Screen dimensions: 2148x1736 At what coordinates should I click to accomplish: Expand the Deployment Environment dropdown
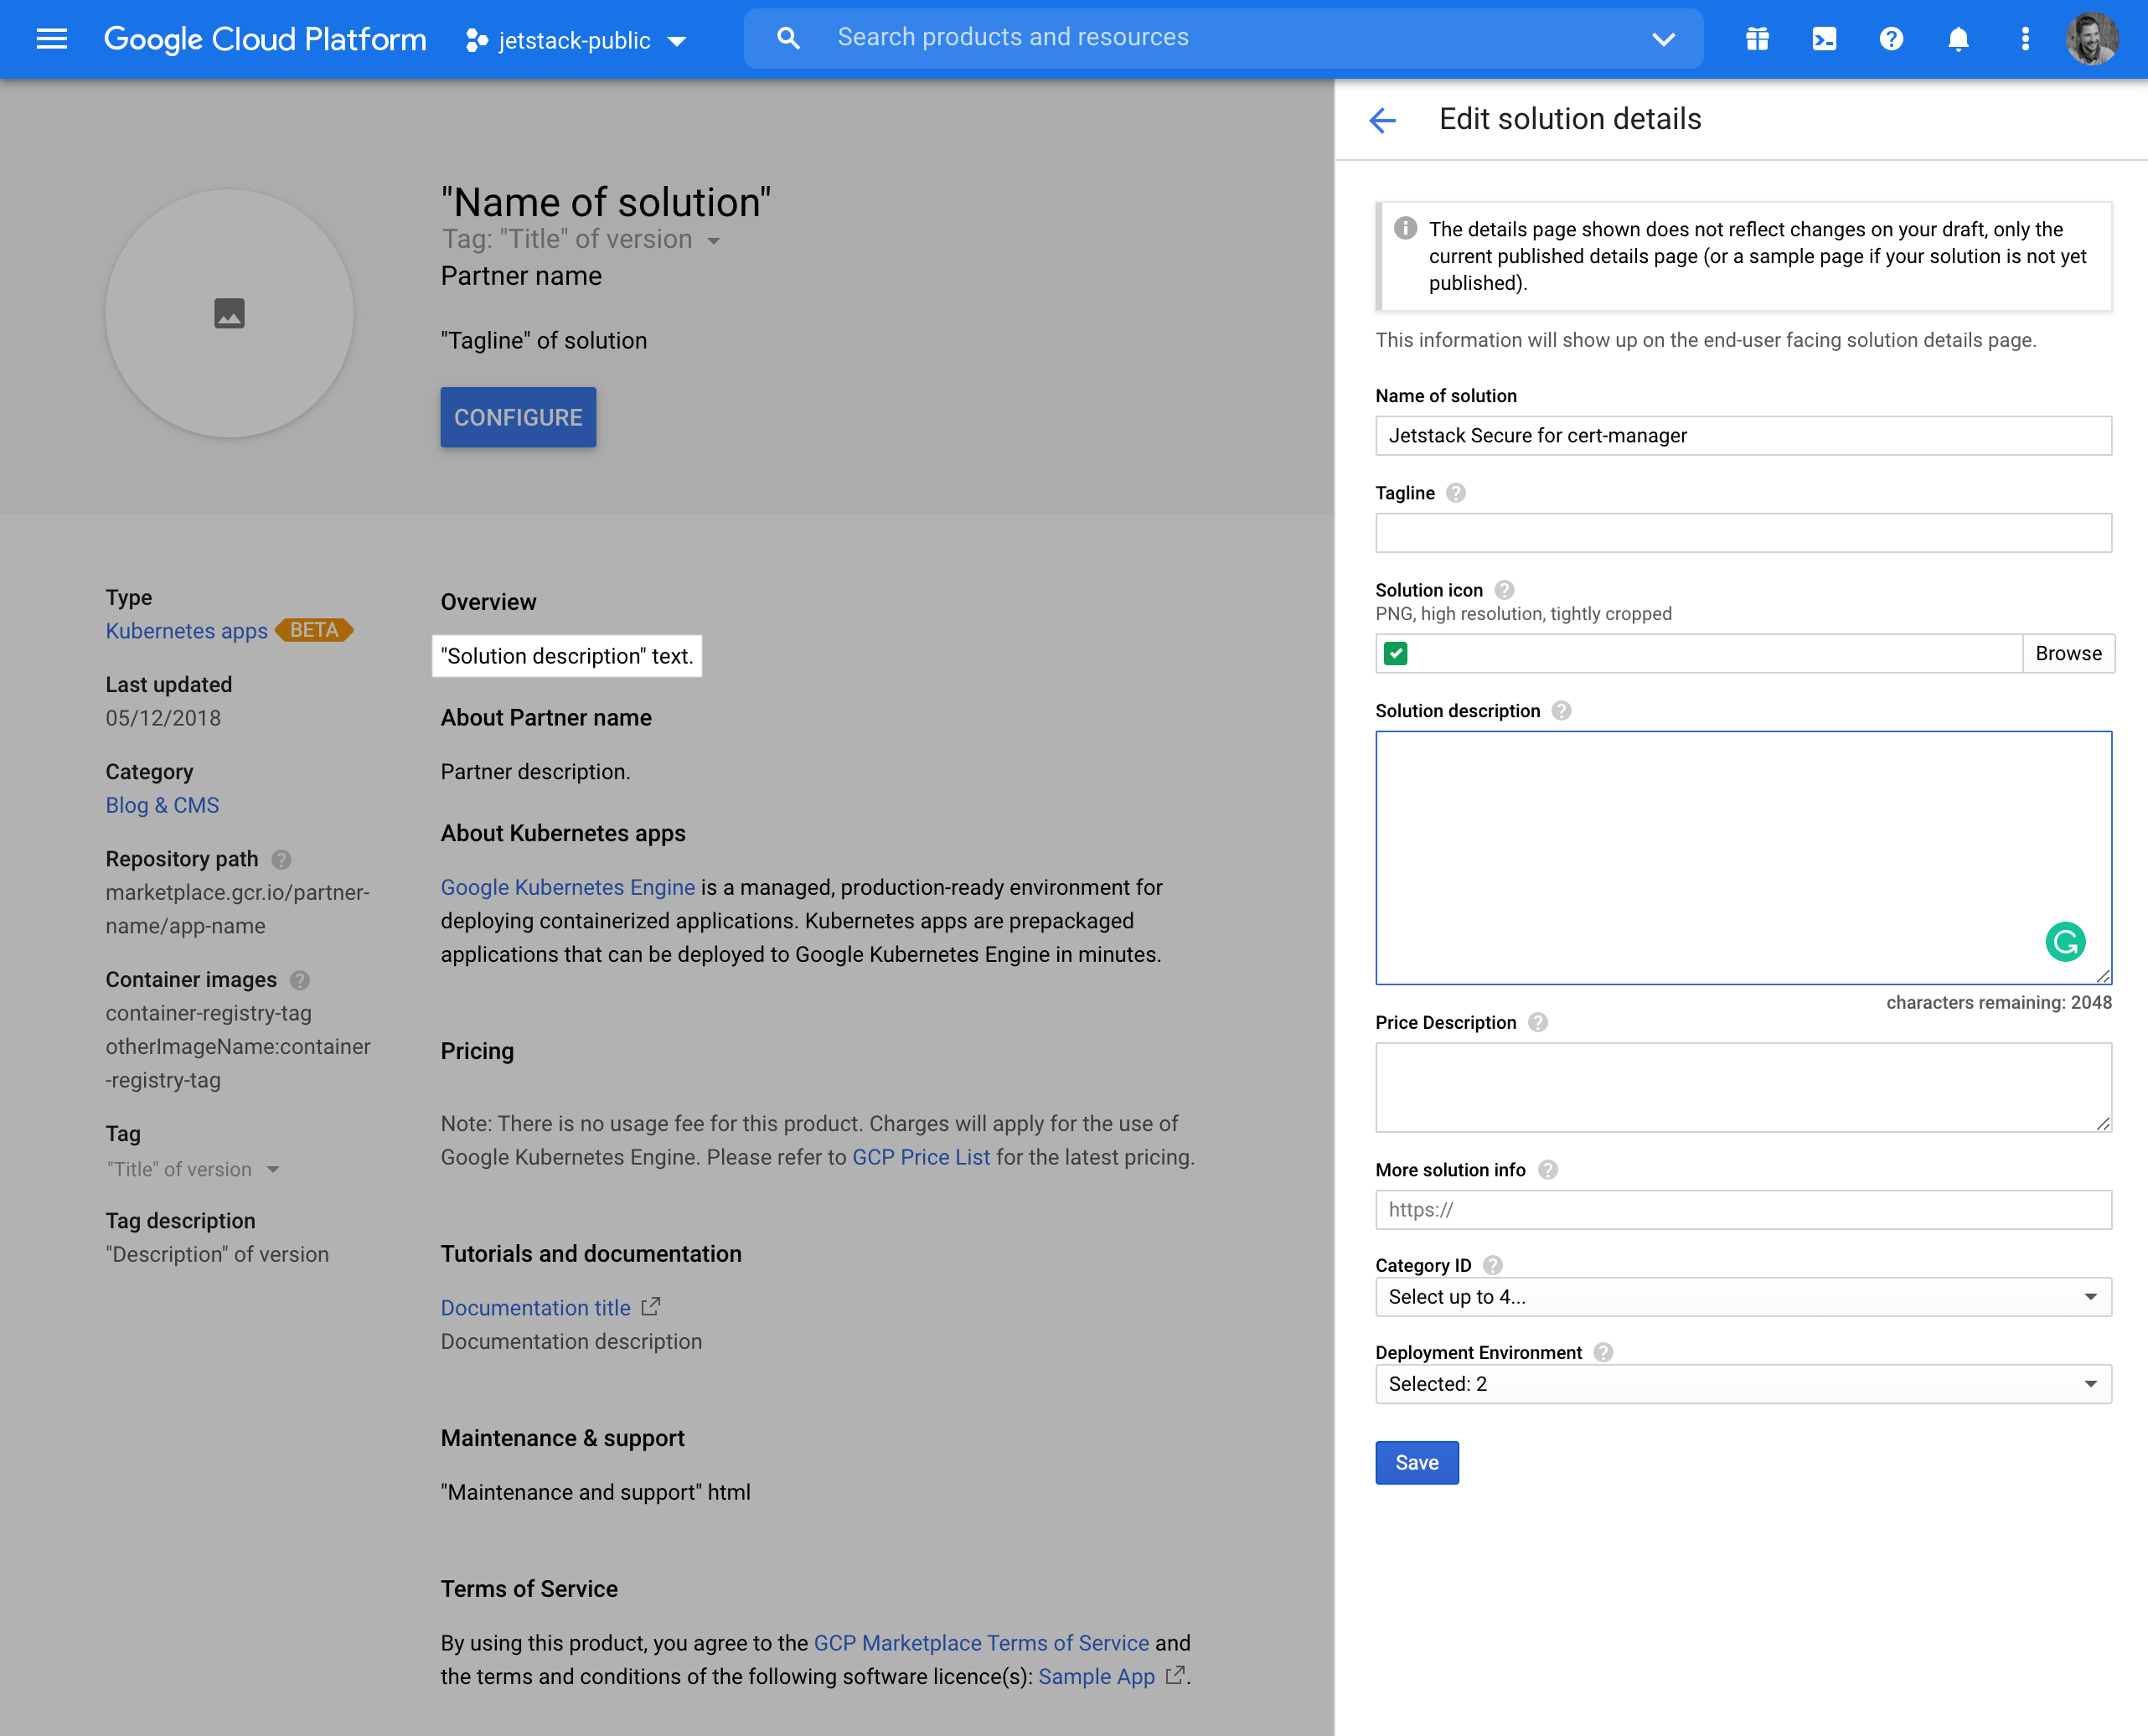pyautogui.click(x=1742, y=1383)
